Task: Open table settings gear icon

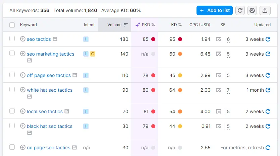Action: click(x=252, y=10)
